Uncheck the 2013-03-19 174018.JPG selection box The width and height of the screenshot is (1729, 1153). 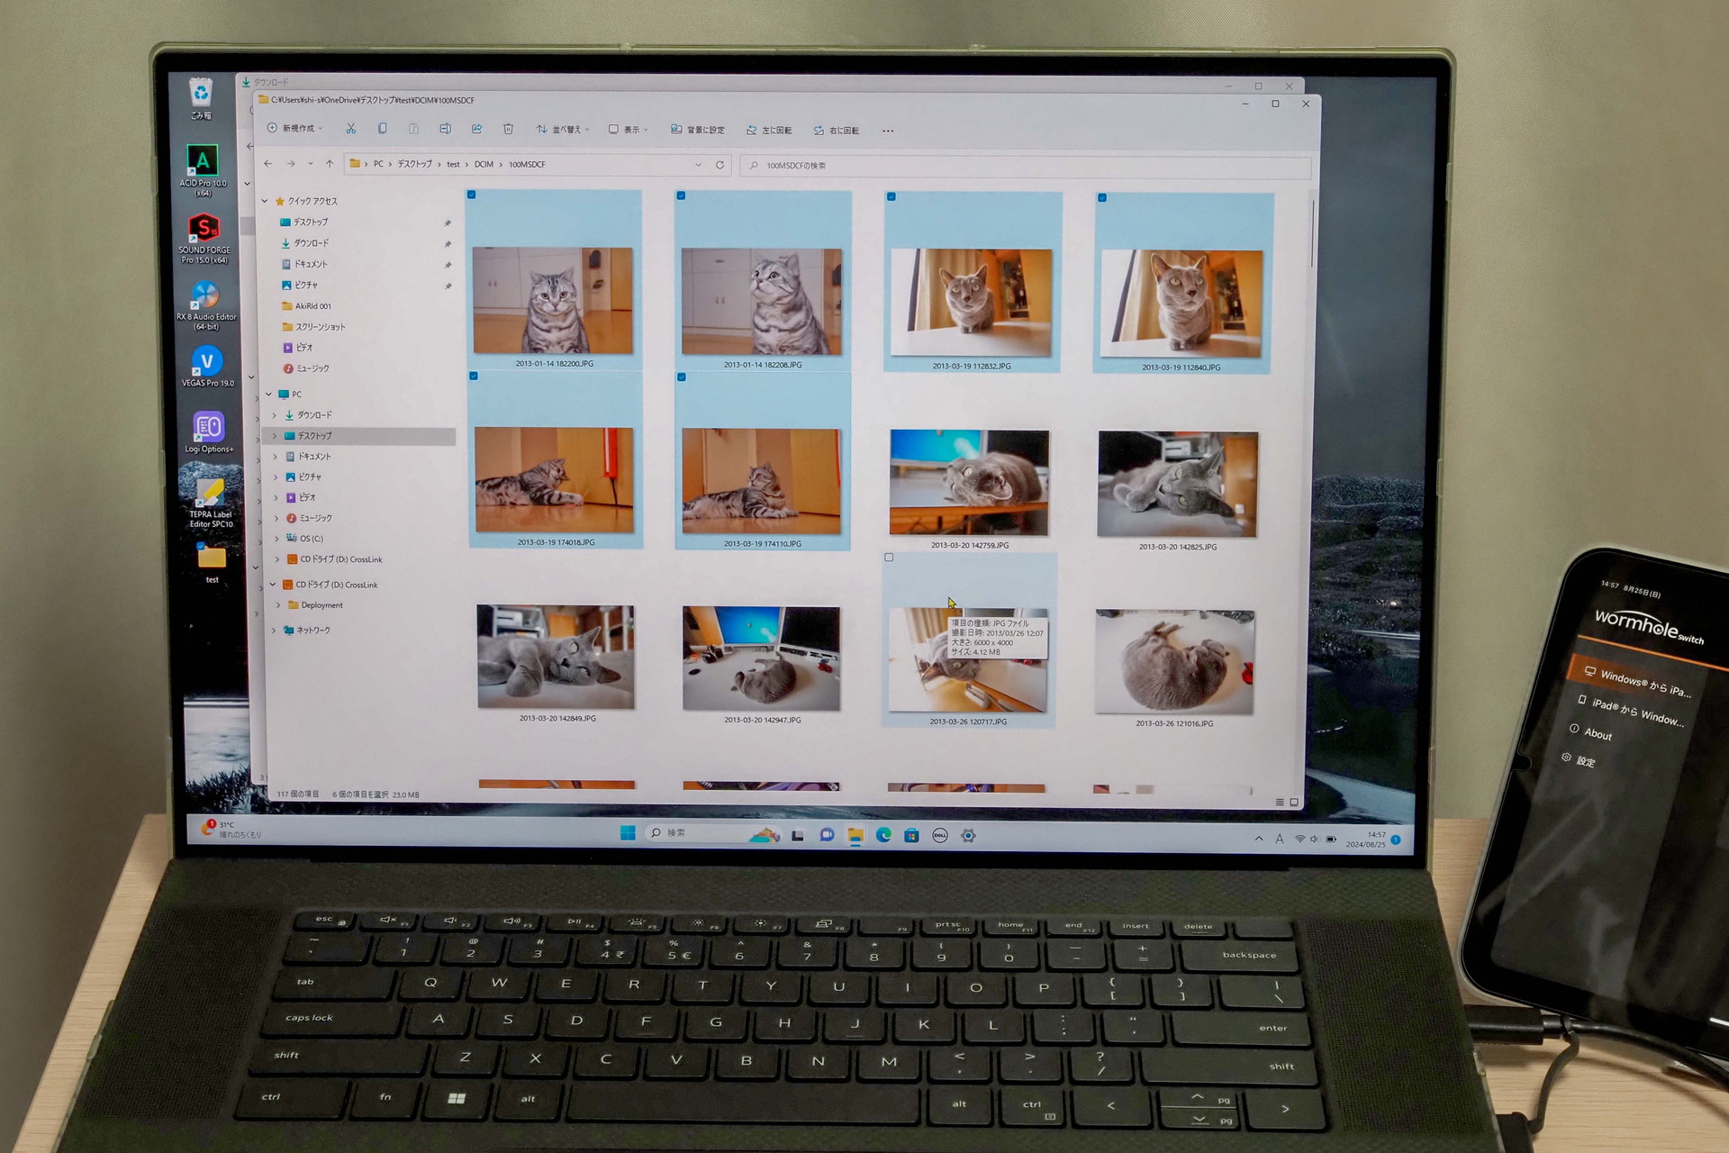coord(473,377)
